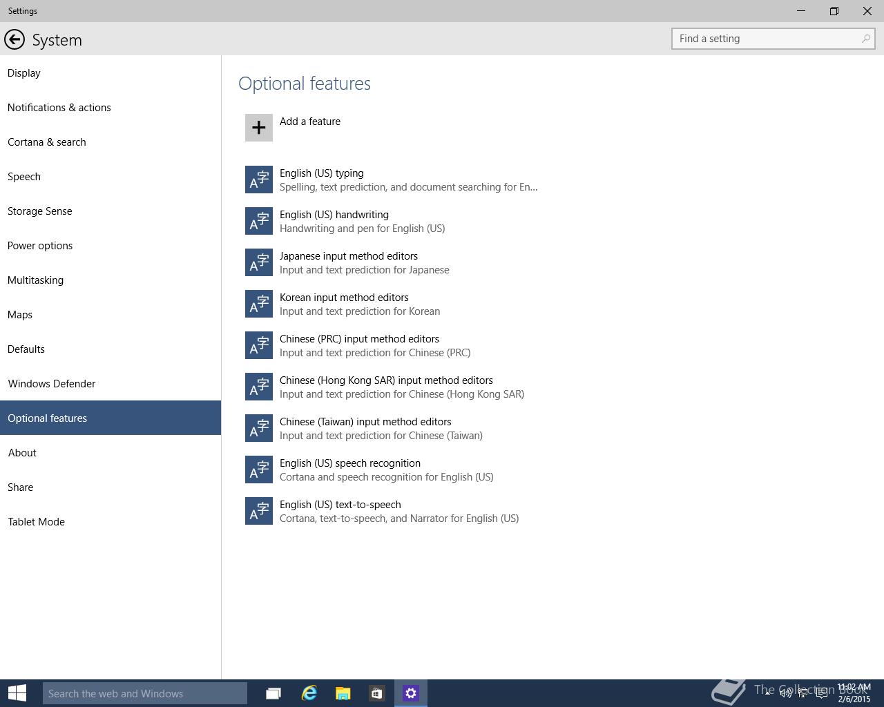884x707 pixels.
Task: Select Japanese input method editors entry
Action: pyautogui.click(x=392, y=262)
